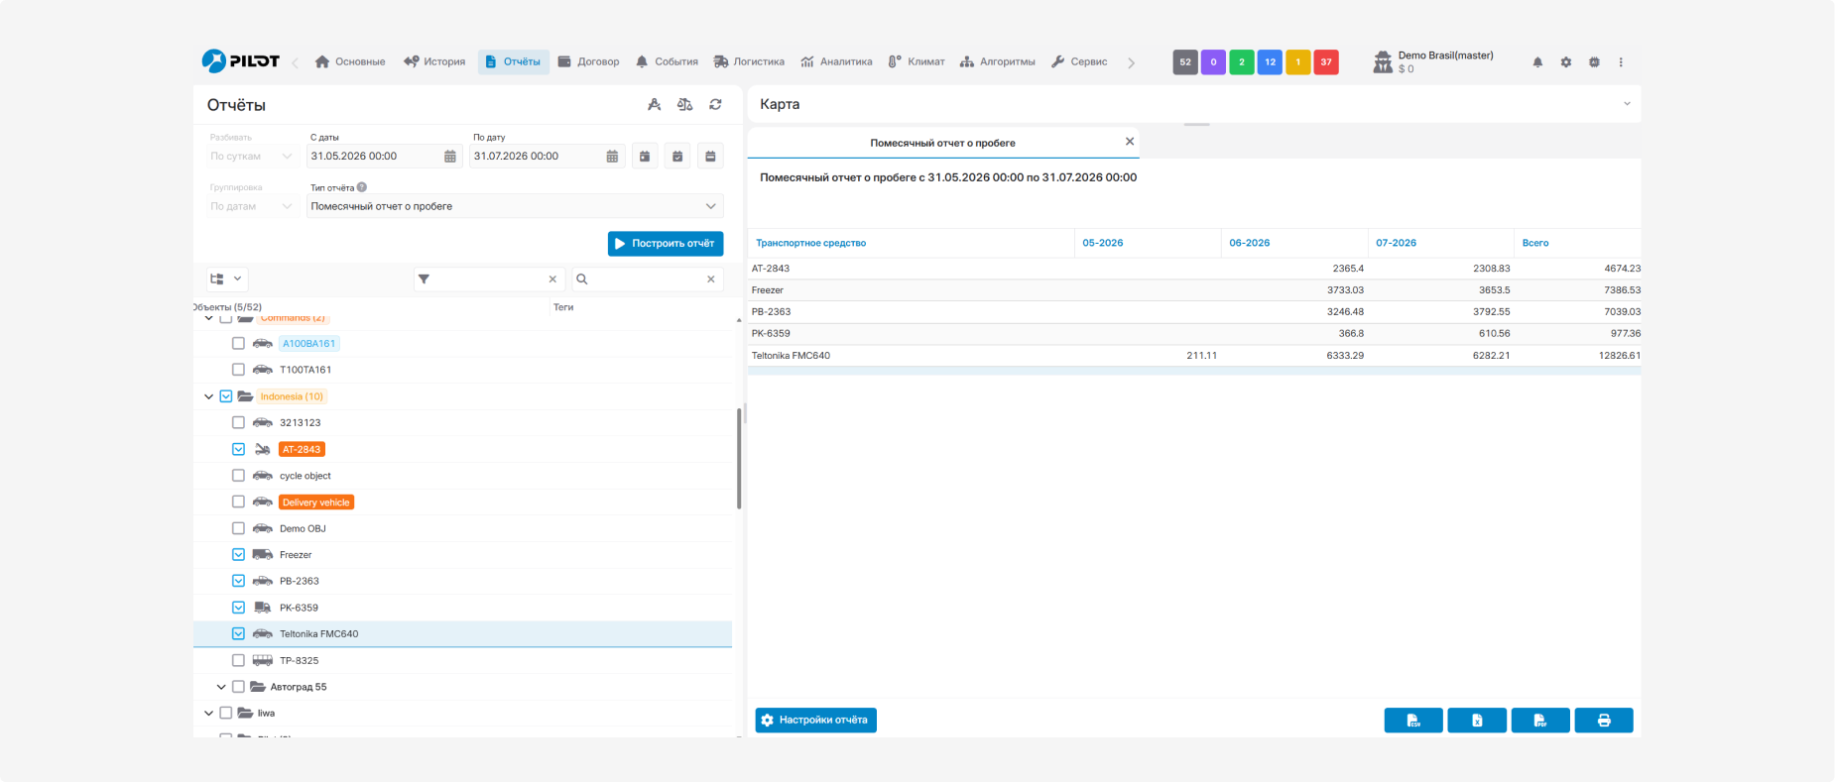
Task: Check the 3213123 object checkbox
Action: 238,423
